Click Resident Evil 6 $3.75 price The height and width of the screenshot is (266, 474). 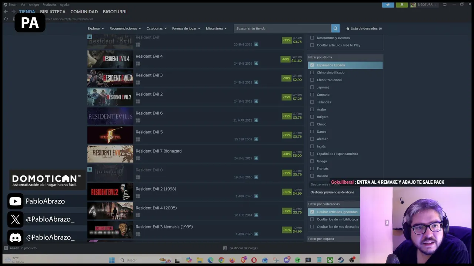(297, 118)
